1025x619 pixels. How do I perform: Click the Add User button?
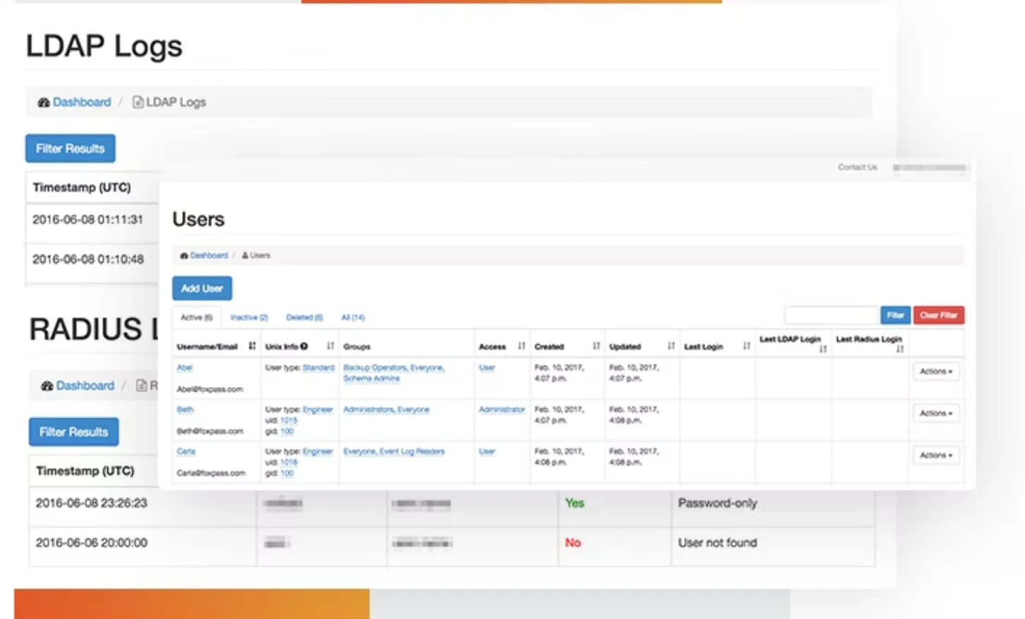[x=202, y=288]
